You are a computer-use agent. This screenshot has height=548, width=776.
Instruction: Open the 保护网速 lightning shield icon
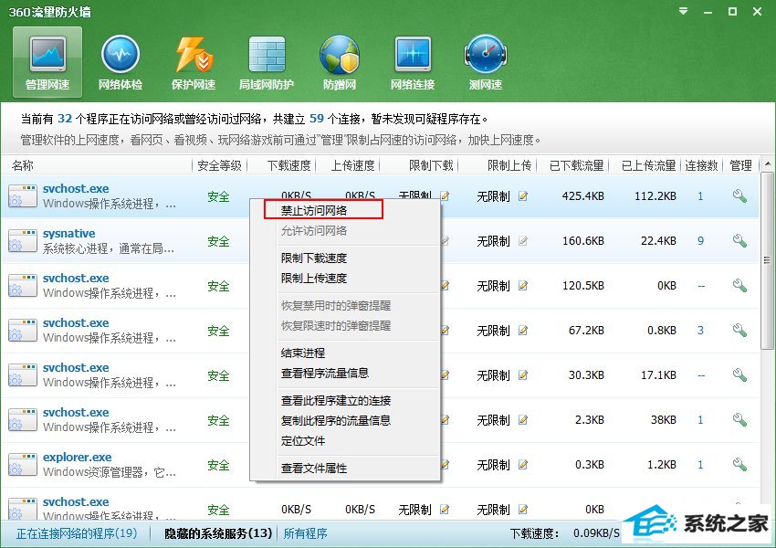[x=194, y=63]
